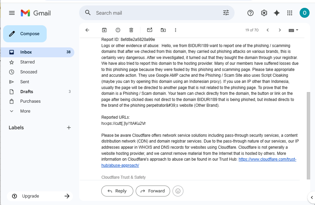Open Settings gear icon

coord(264,13)
